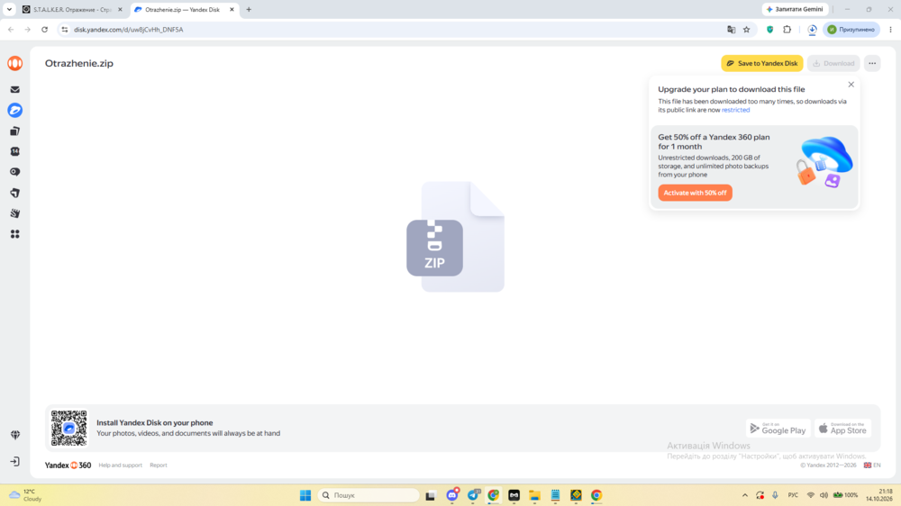Open the weather widget 12°C Cloudy
Screen dimensions: 901x506
26,495
